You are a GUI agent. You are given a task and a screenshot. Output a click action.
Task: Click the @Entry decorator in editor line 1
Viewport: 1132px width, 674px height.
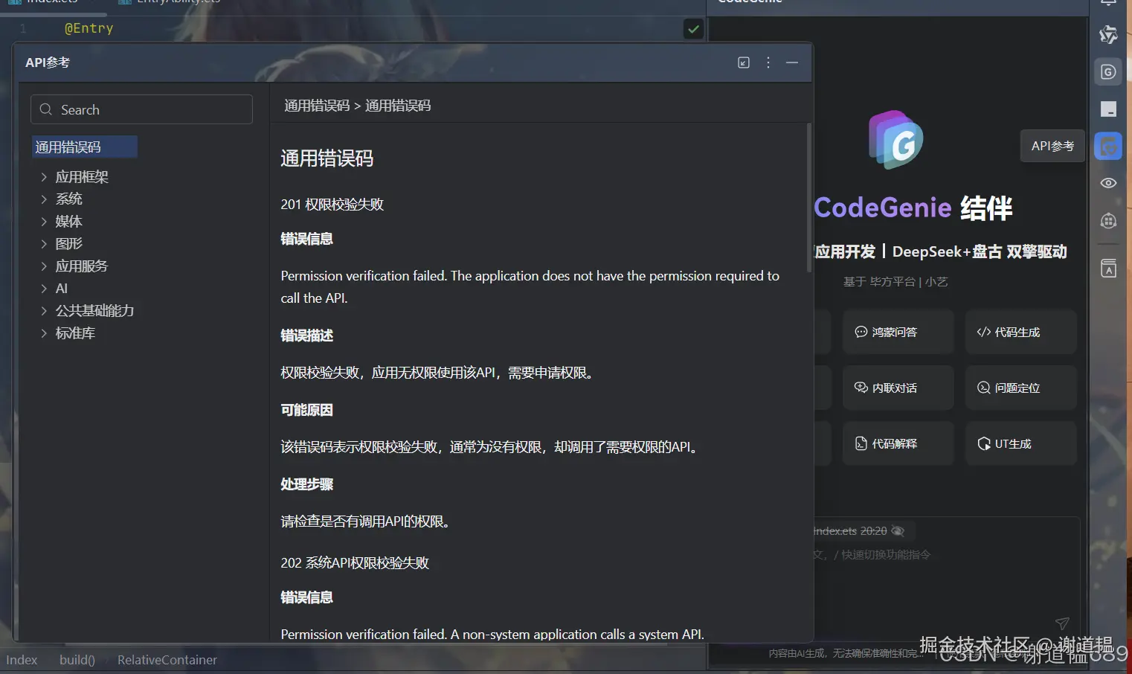[89, 28]
